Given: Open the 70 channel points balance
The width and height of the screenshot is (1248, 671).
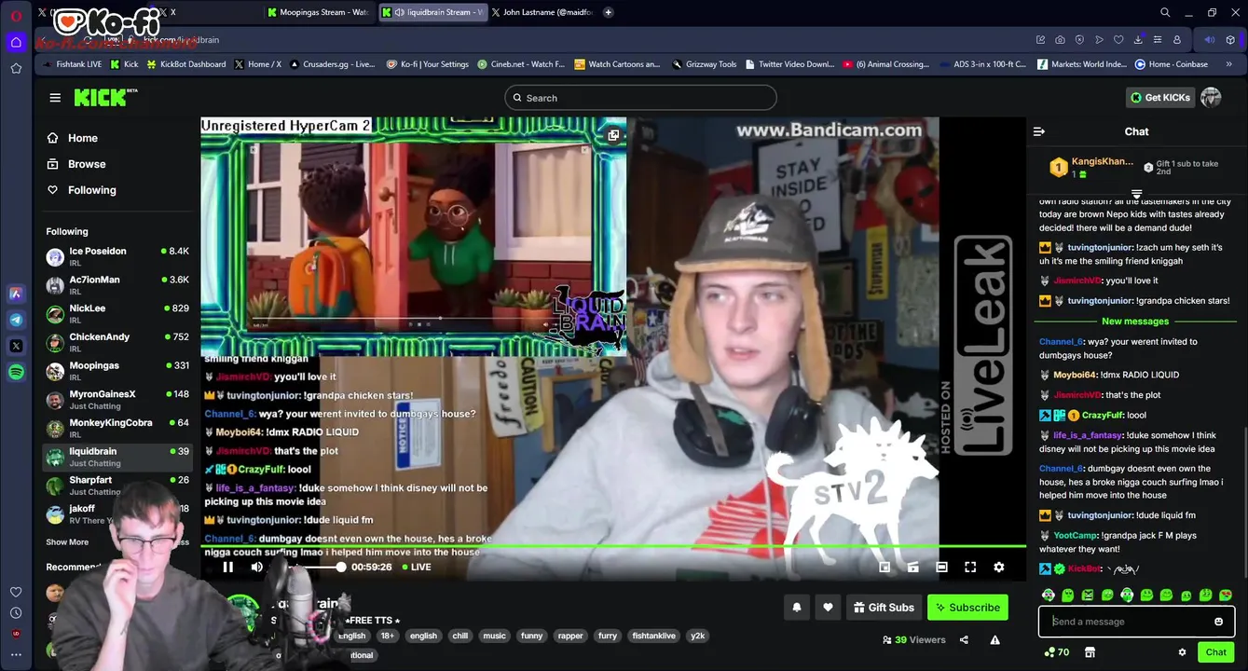Looking at the screenshot, I should (x=1057, y=652).
